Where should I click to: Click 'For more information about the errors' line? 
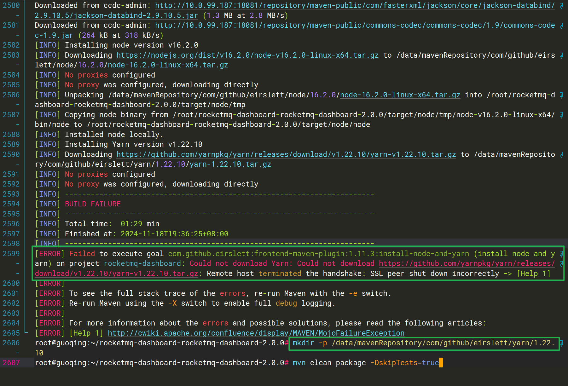coord(148,323)
